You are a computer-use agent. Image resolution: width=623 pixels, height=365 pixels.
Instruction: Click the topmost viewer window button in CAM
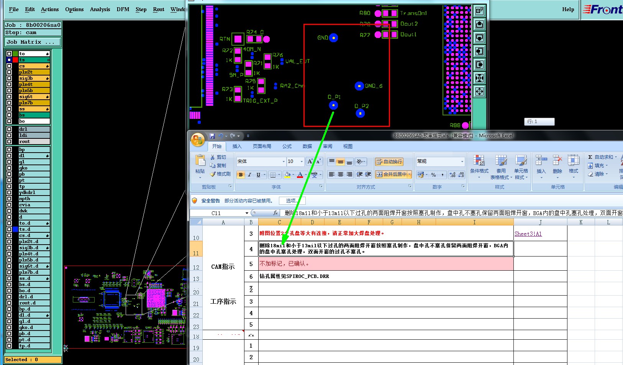tap(479, 11)
